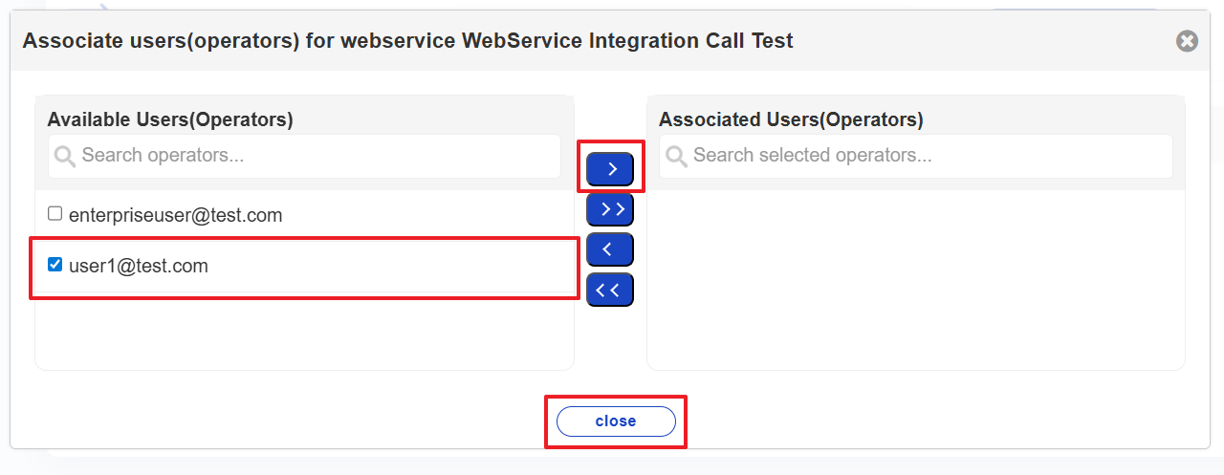The image size is (1224, 475).
Task: Click magnifier icon in Available Users search
Action: [65, 156]
